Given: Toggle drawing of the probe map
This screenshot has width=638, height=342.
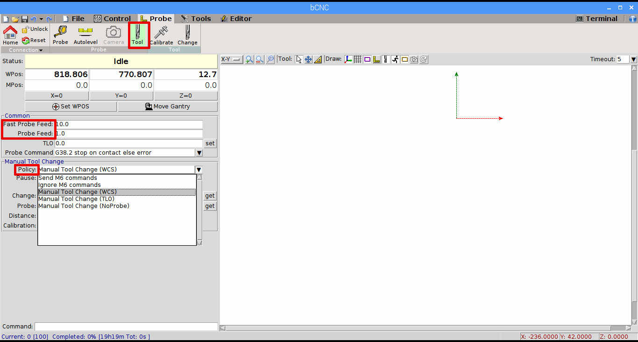Looking at the screenshot, I should coord(376,59).
